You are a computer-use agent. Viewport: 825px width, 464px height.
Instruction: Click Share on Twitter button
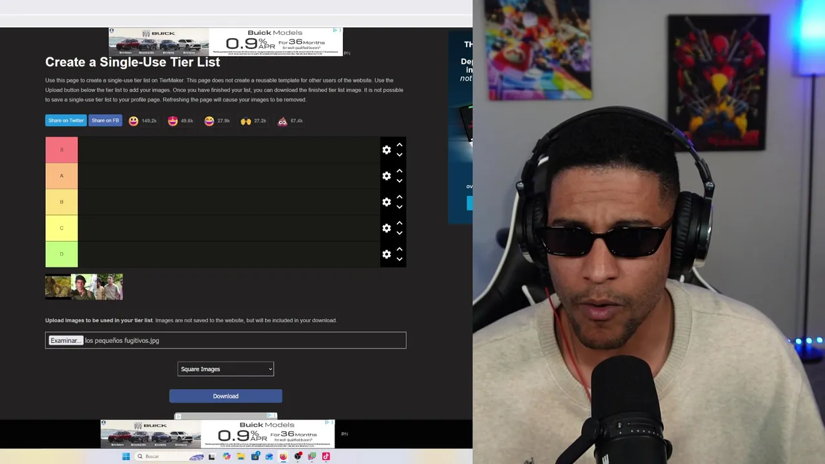pyautogui.click(x=66, y=121)
